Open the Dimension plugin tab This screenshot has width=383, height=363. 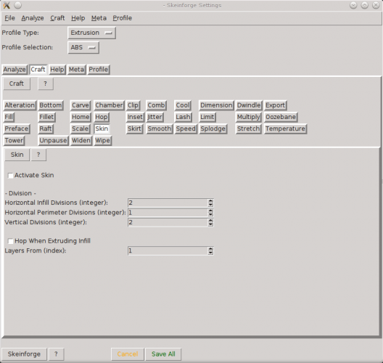pyautogui.click(x=216, y=105)
